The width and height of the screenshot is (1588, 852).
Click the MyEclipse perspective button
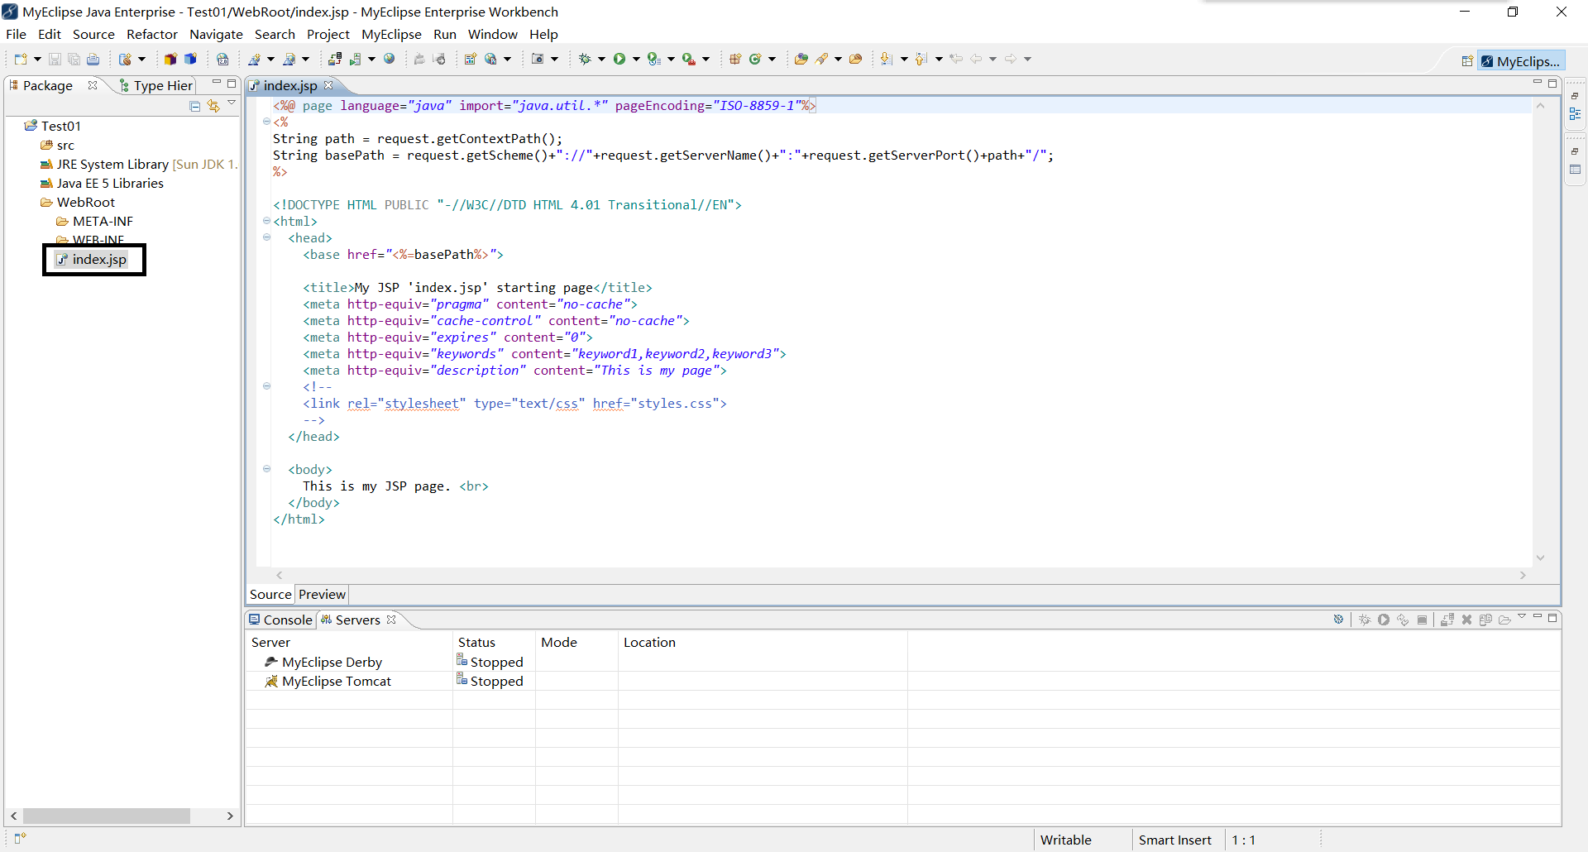point(1521,61)
